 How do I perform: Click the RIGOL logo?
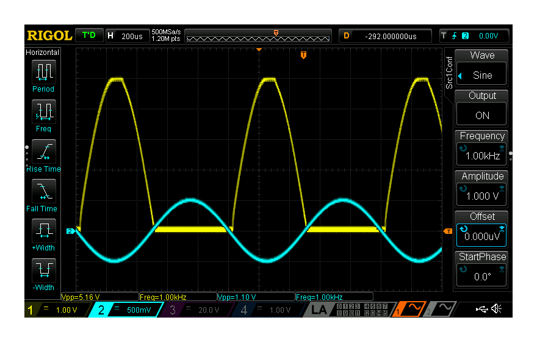point(49,35)
